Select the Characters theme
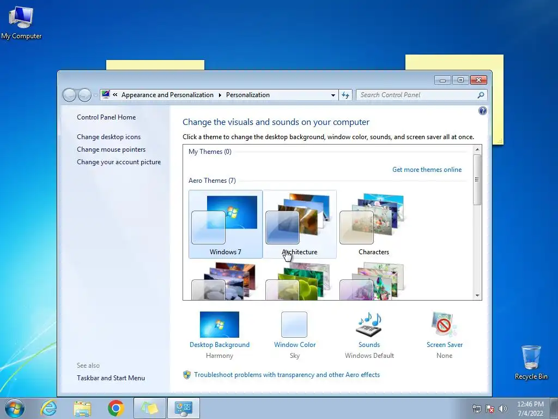The width and height of the screenshot is (558, 419). [373, 224]
